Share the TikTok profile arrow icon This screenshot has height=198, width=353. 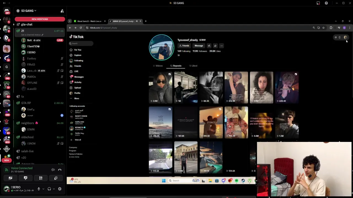[215, 46]
